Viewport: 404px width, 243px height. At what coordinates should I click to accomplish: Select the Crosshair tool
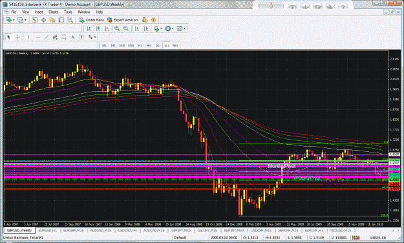pyautogui.click(x=17, y=37)
